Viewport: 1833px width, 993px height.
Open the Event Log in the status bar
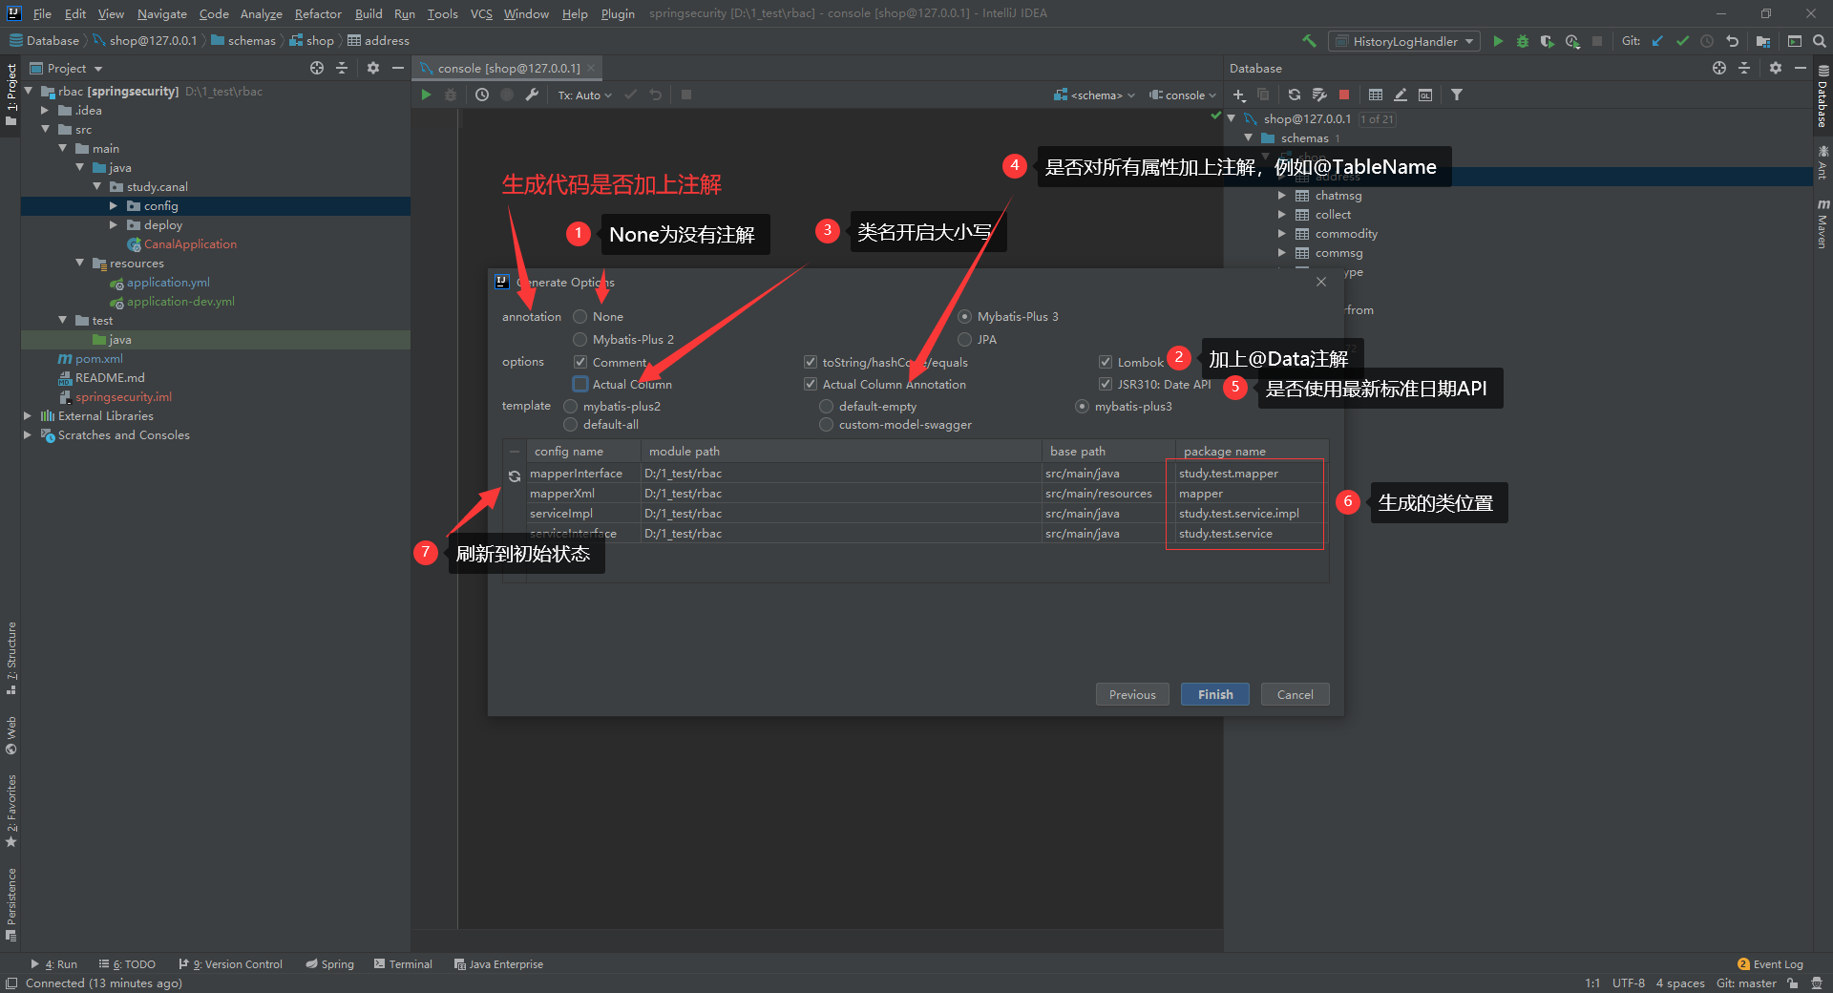[1770, 964]
